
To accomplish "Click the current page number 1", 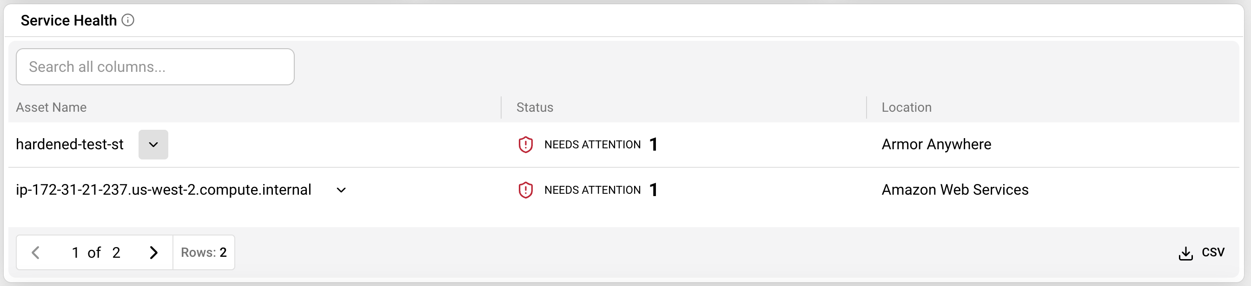I will (x=75, y=253).
